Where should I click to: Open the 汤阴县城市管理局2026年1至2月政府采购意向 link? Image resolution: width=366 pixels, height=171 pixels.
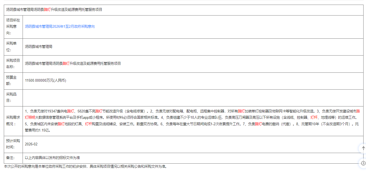point(60,27)
